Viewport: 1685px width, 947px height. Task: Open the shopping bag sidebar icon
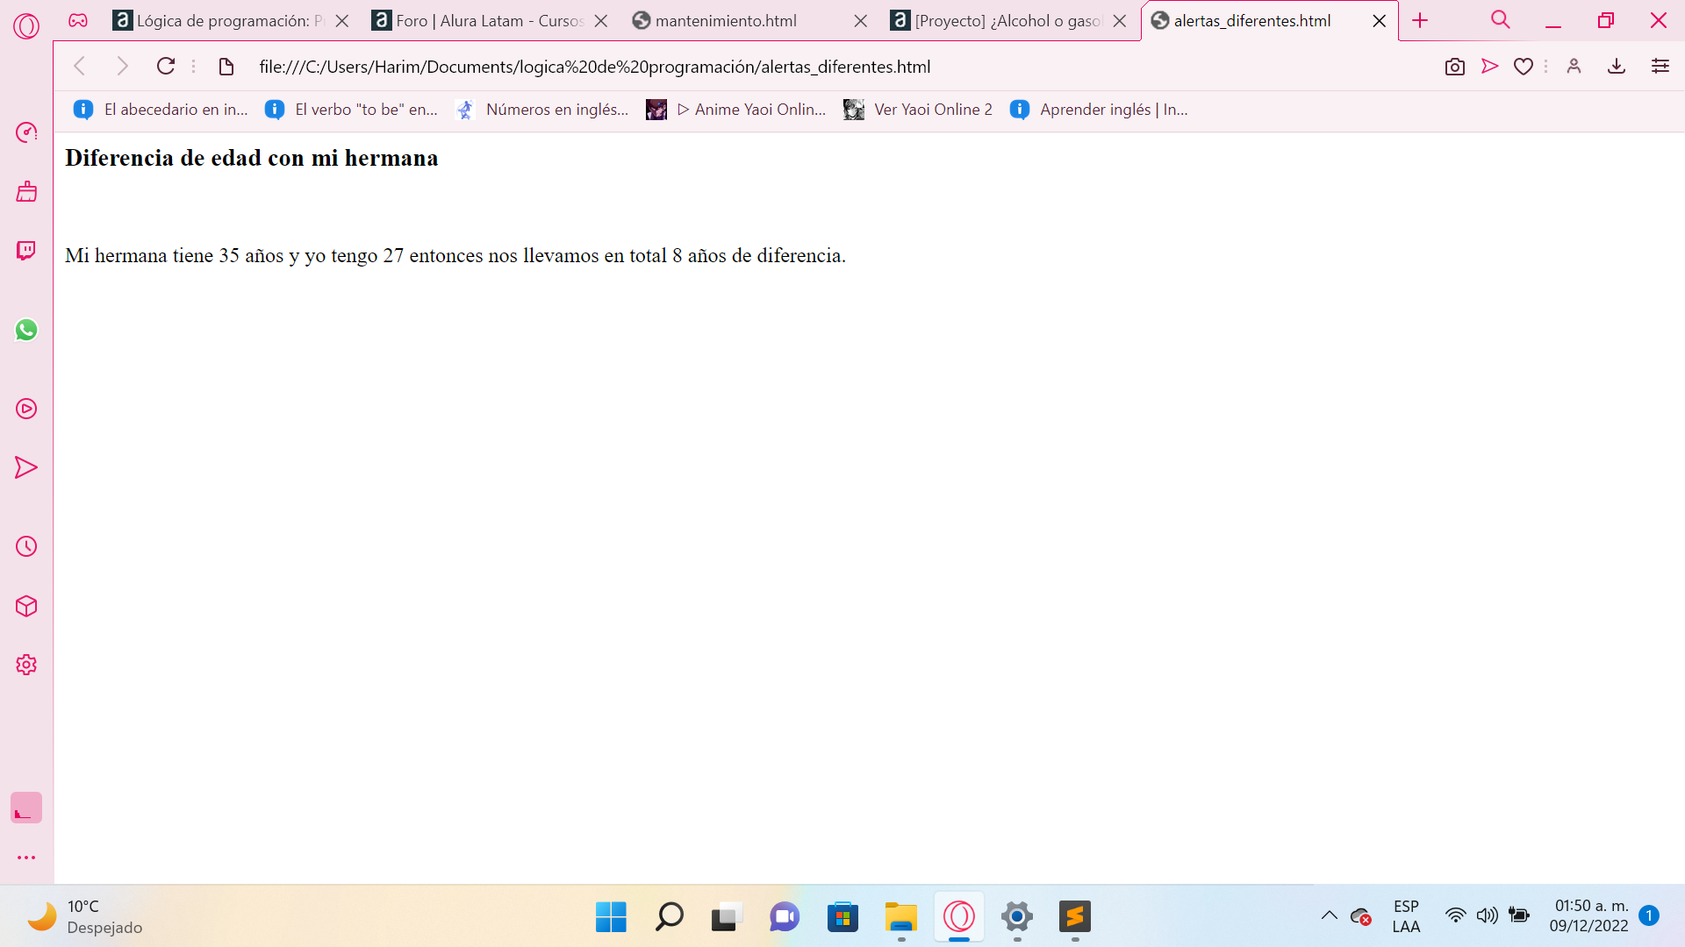[26, 191]
